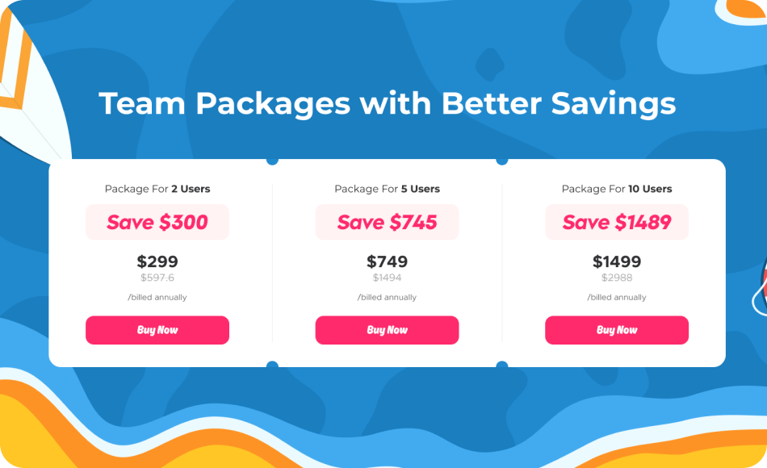Click Buy Now for 5 Users package
767x468 pixels.
(387, 330)
